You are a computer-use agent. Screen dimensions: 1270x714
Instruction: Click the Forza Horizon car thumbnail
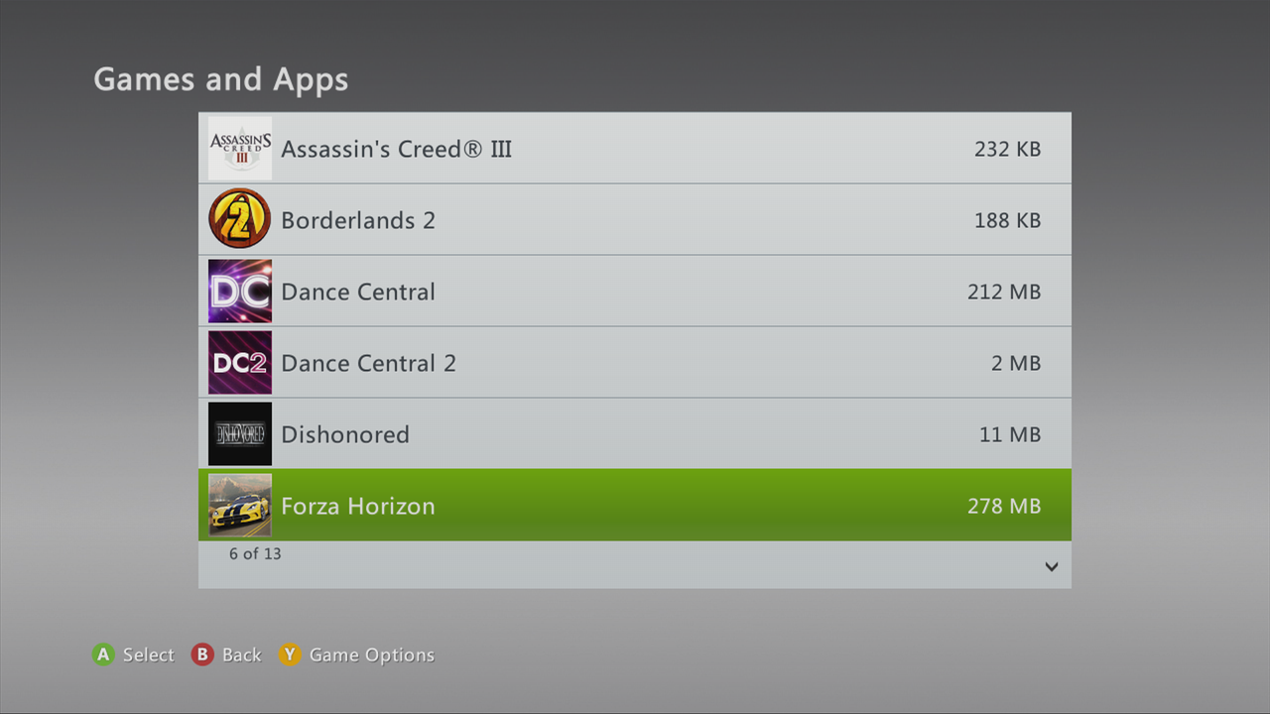click(240, 506)
